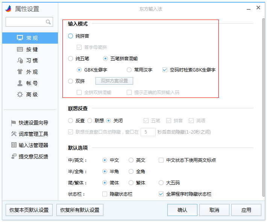The height and width of the screenshot is (222, 267).
Task: Select 半角 width option
Action: click(x=105, y=172)
